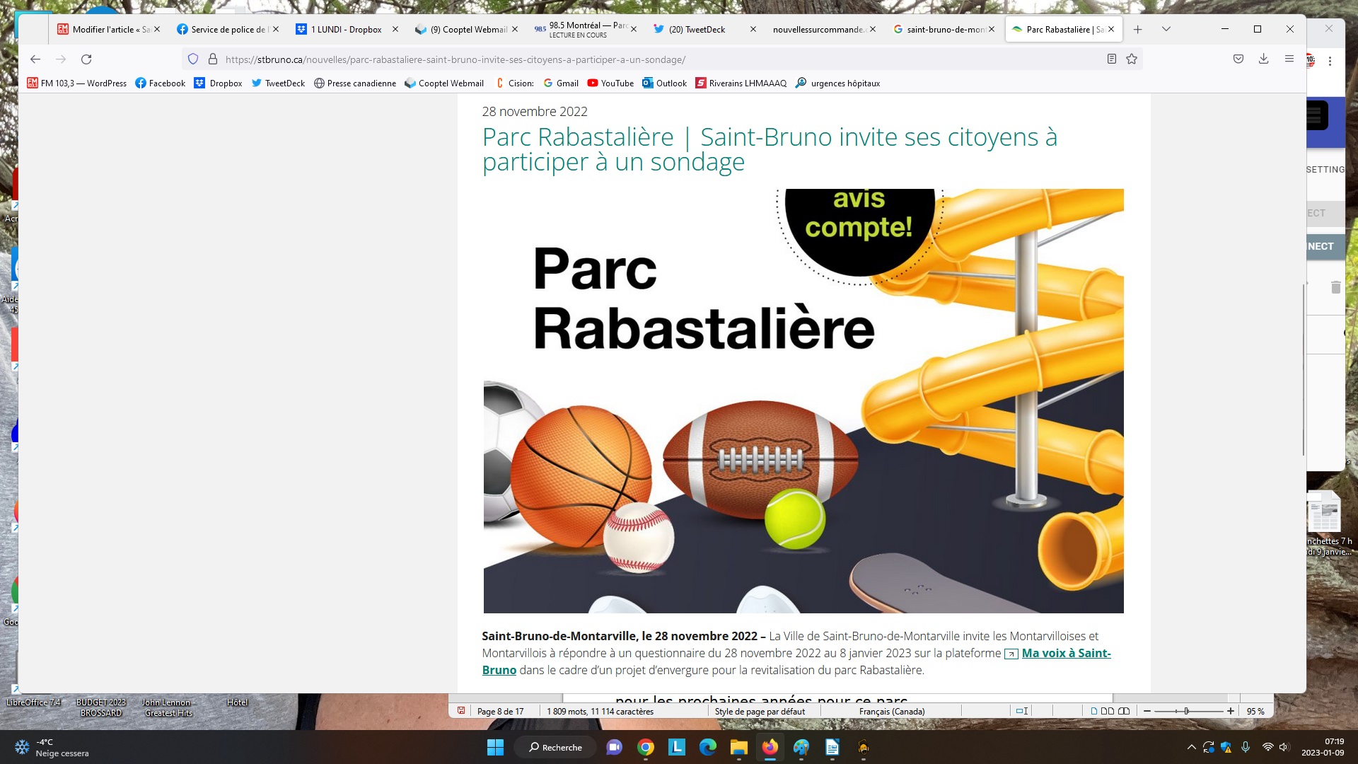Save page to Pocket
This screenshot has width=1358, height=764.
[x=1238, y=59]
